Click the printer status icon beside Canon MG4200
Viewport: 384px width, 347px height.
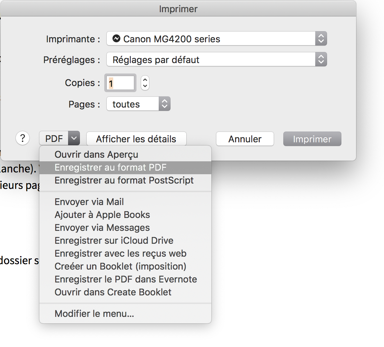116,39
